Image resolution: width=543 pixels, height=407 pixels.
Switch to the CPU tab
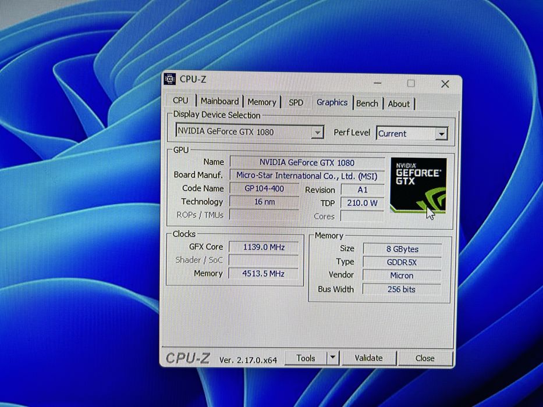(180, 101)
